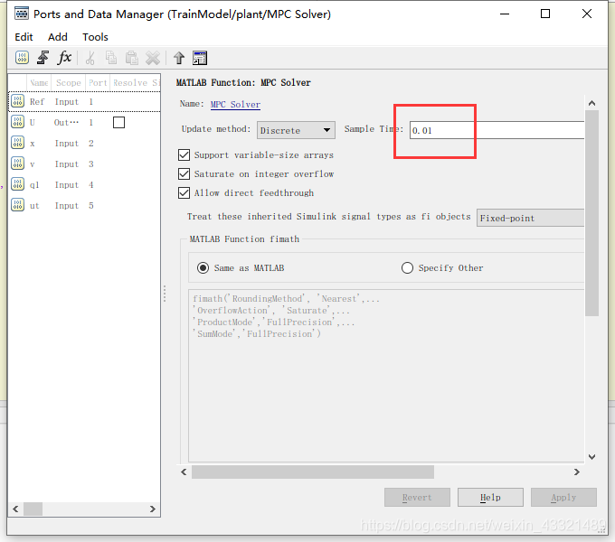Viewport: 615px width, 542px height.
Task: Click the ut row name
Action: click(x=34, y=206)
